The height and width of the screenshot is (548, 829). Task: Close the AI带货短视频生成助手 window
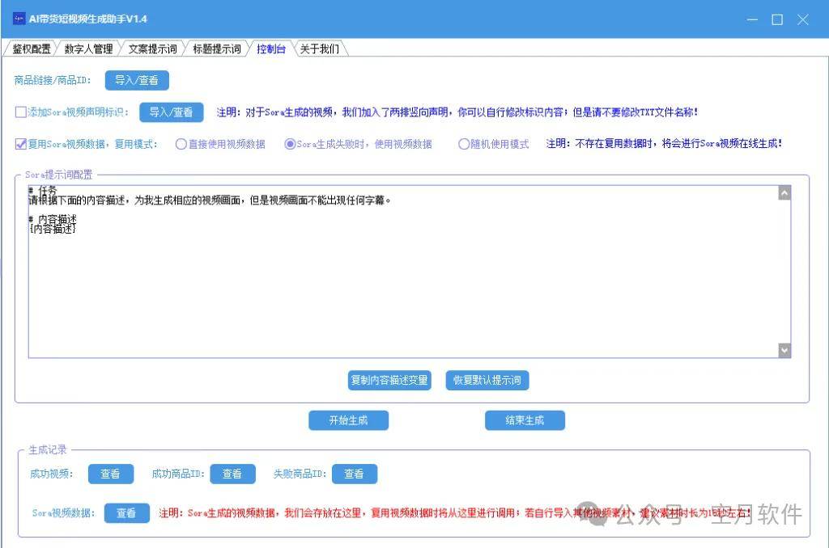pyautogui.click(x=802, y=19)
